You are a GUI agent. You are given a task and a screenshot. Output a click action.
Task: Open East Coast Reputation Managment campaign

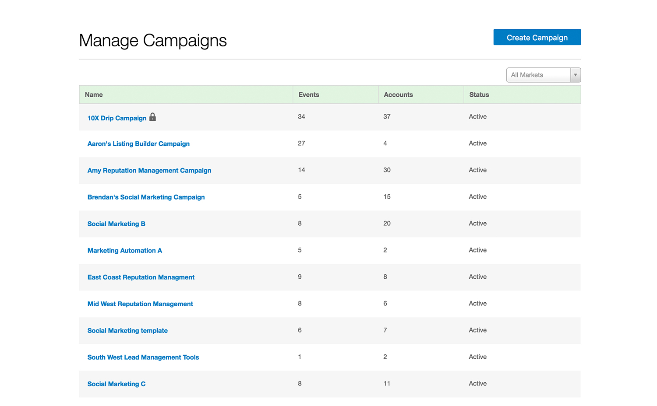[141, 277]
